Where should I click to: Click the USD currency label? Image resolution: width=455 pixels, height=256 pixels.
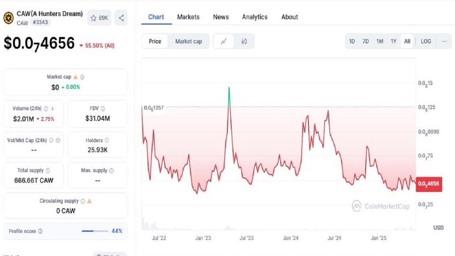tap(438, 227)
